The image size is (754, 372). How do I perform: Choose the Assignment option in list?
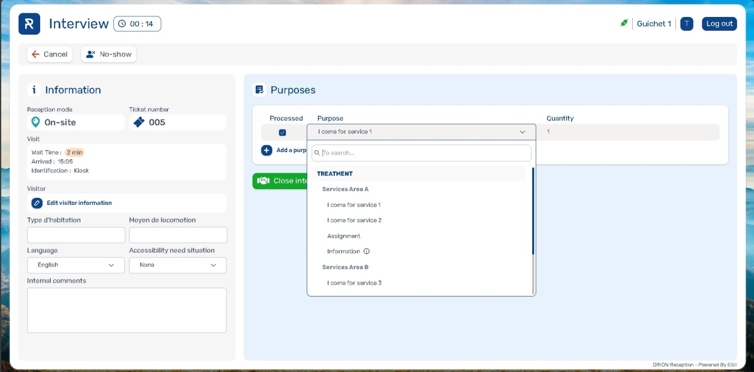coord(344,236)
